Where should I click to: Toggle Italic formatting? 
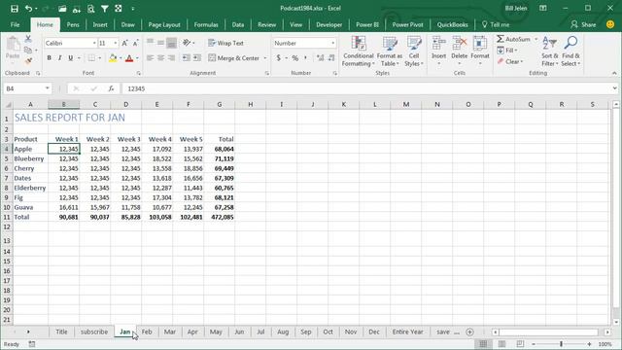coord(60,58)
